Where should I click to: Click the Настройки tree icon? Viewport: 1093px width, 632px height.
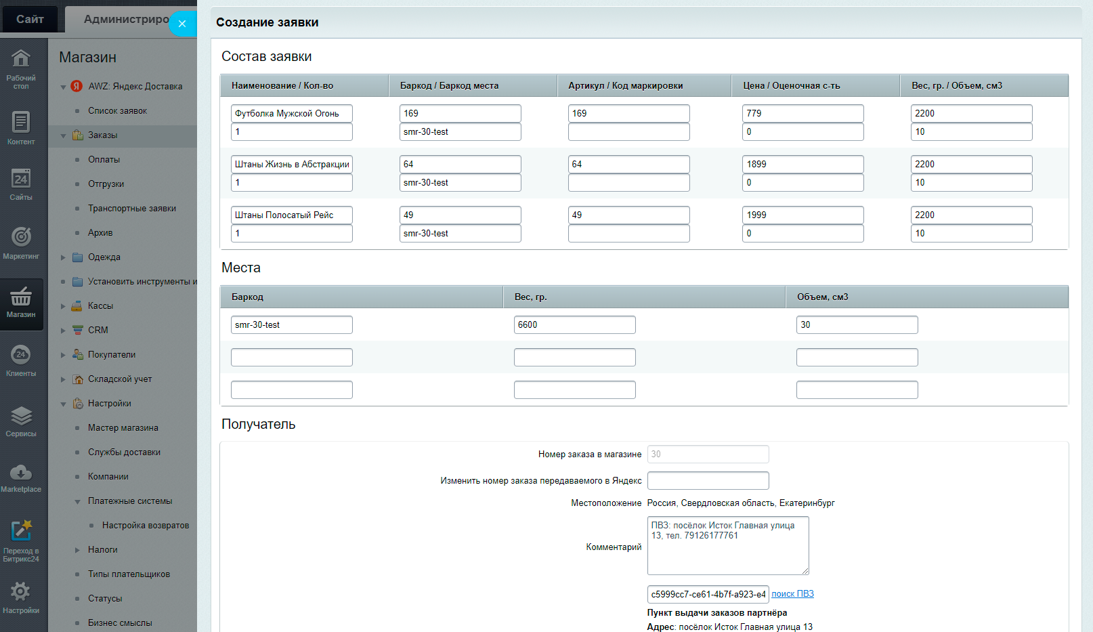(78, 403)
